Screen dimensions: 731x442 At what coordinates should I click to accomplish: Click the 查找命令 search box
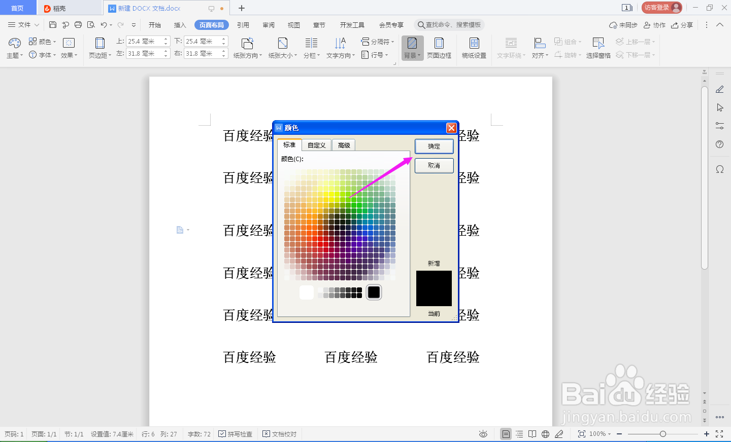click(x=449, y=25)
